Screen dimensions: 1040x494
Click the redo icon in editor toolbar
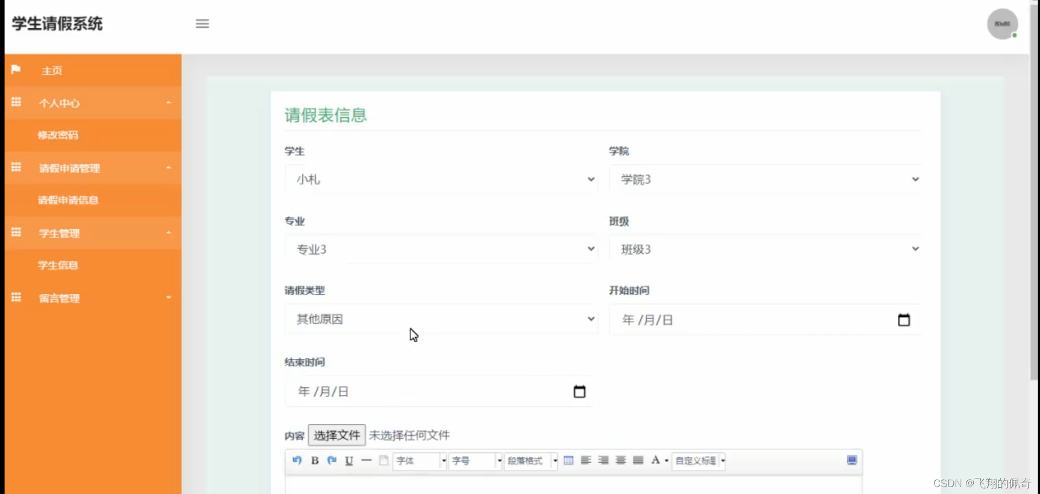coord(332,460)
